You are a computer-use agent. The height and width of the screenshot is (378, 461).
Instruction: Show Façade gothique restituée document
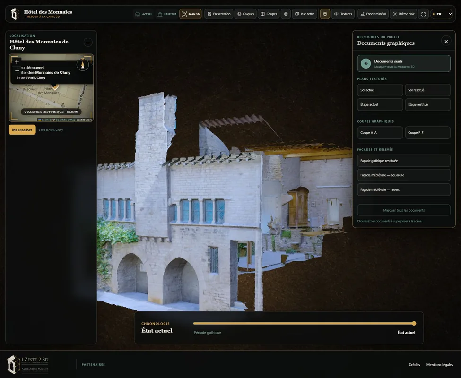(x=404, y=161)
